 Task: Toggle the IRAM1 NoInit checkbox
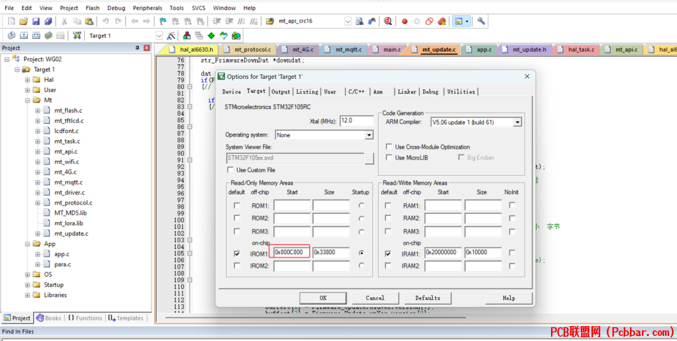[512, 253]
